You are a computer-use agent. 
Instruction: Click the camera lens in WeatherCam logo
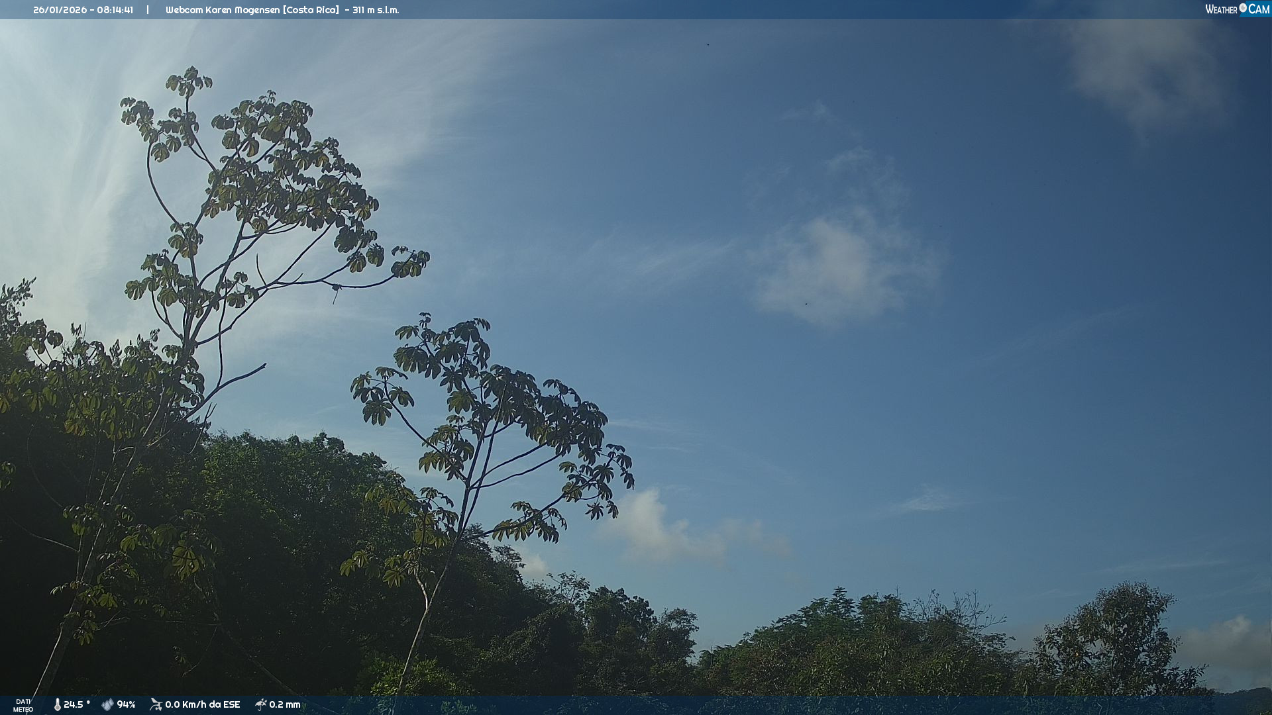pos(1243,7)
